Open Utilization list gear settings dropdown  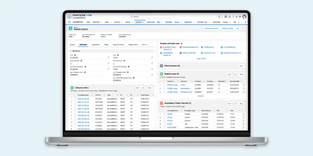point(138,88)
